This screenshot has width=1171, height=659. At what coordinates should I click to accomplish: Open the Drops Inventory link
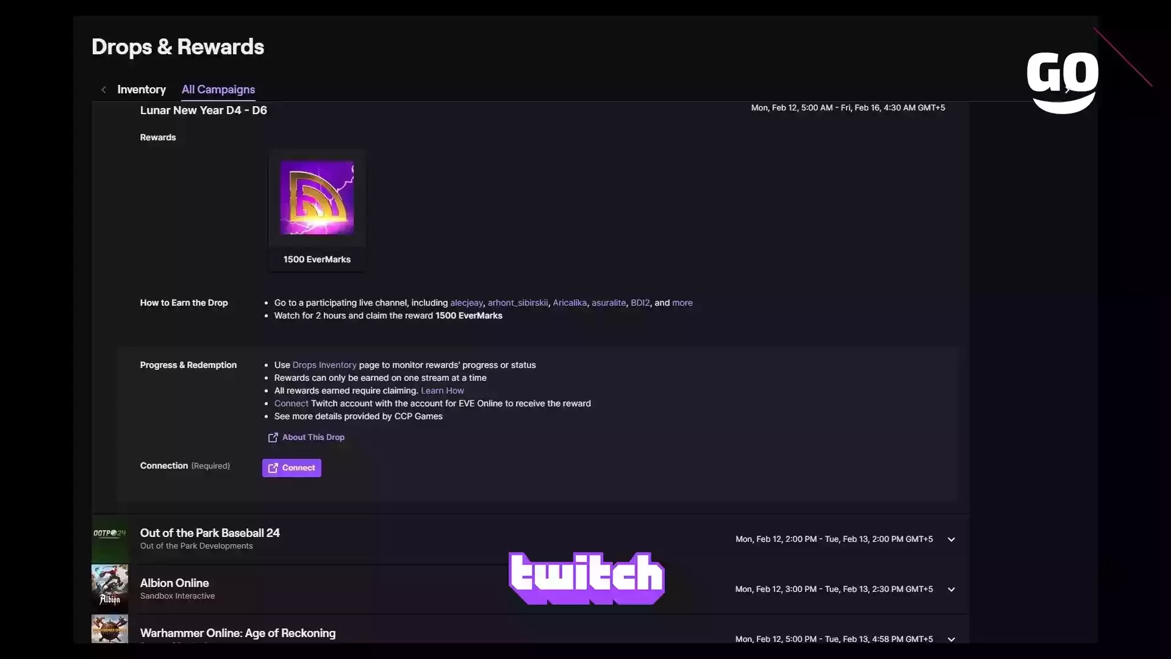point(324,365)
